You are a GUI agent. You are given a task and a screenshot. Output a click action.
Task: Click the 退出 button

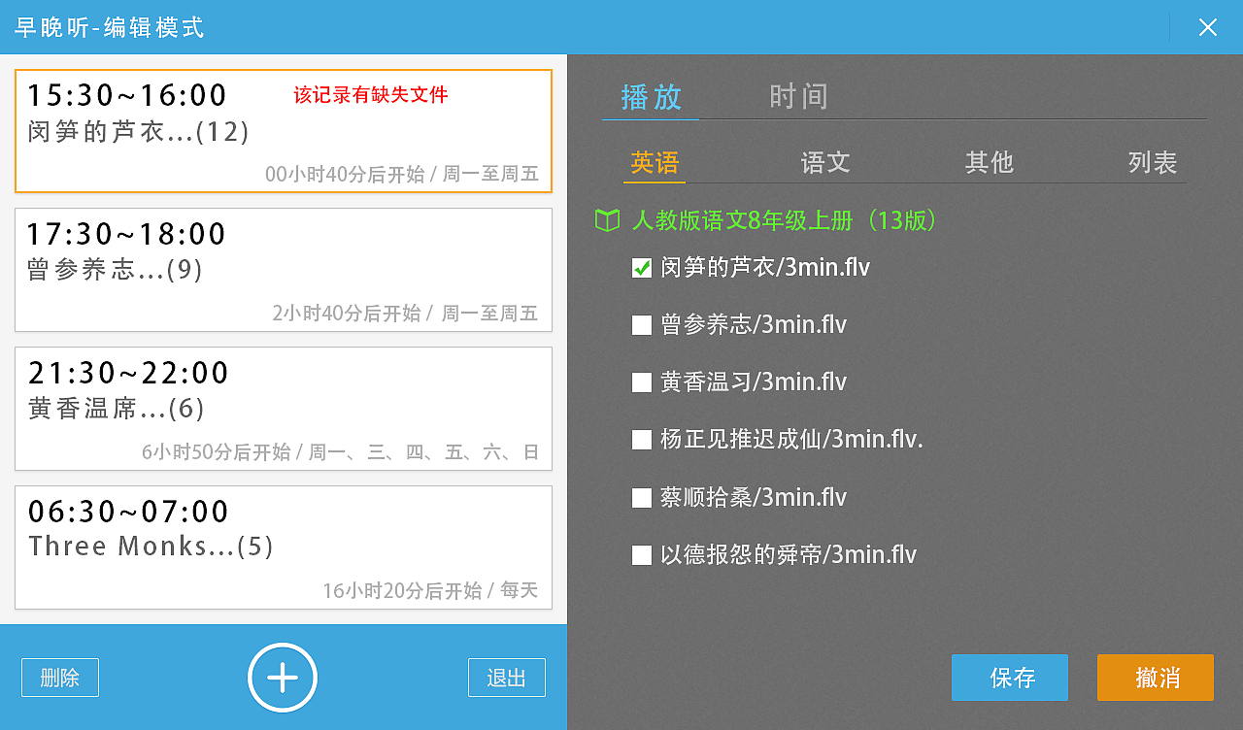507,678
